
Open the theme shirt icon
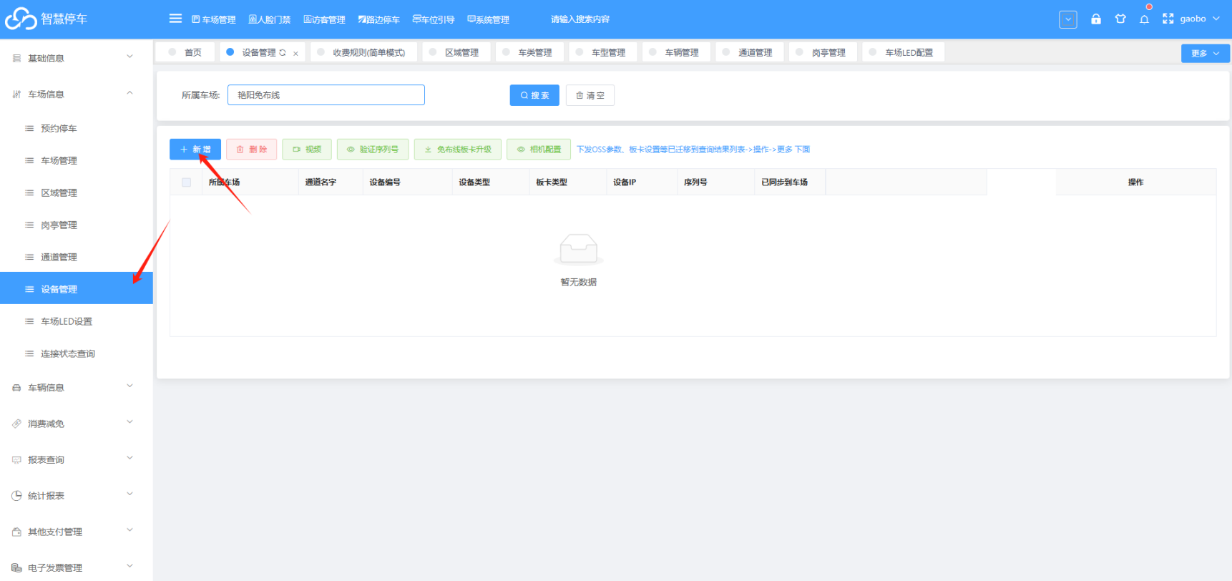tap(1120, 19)
